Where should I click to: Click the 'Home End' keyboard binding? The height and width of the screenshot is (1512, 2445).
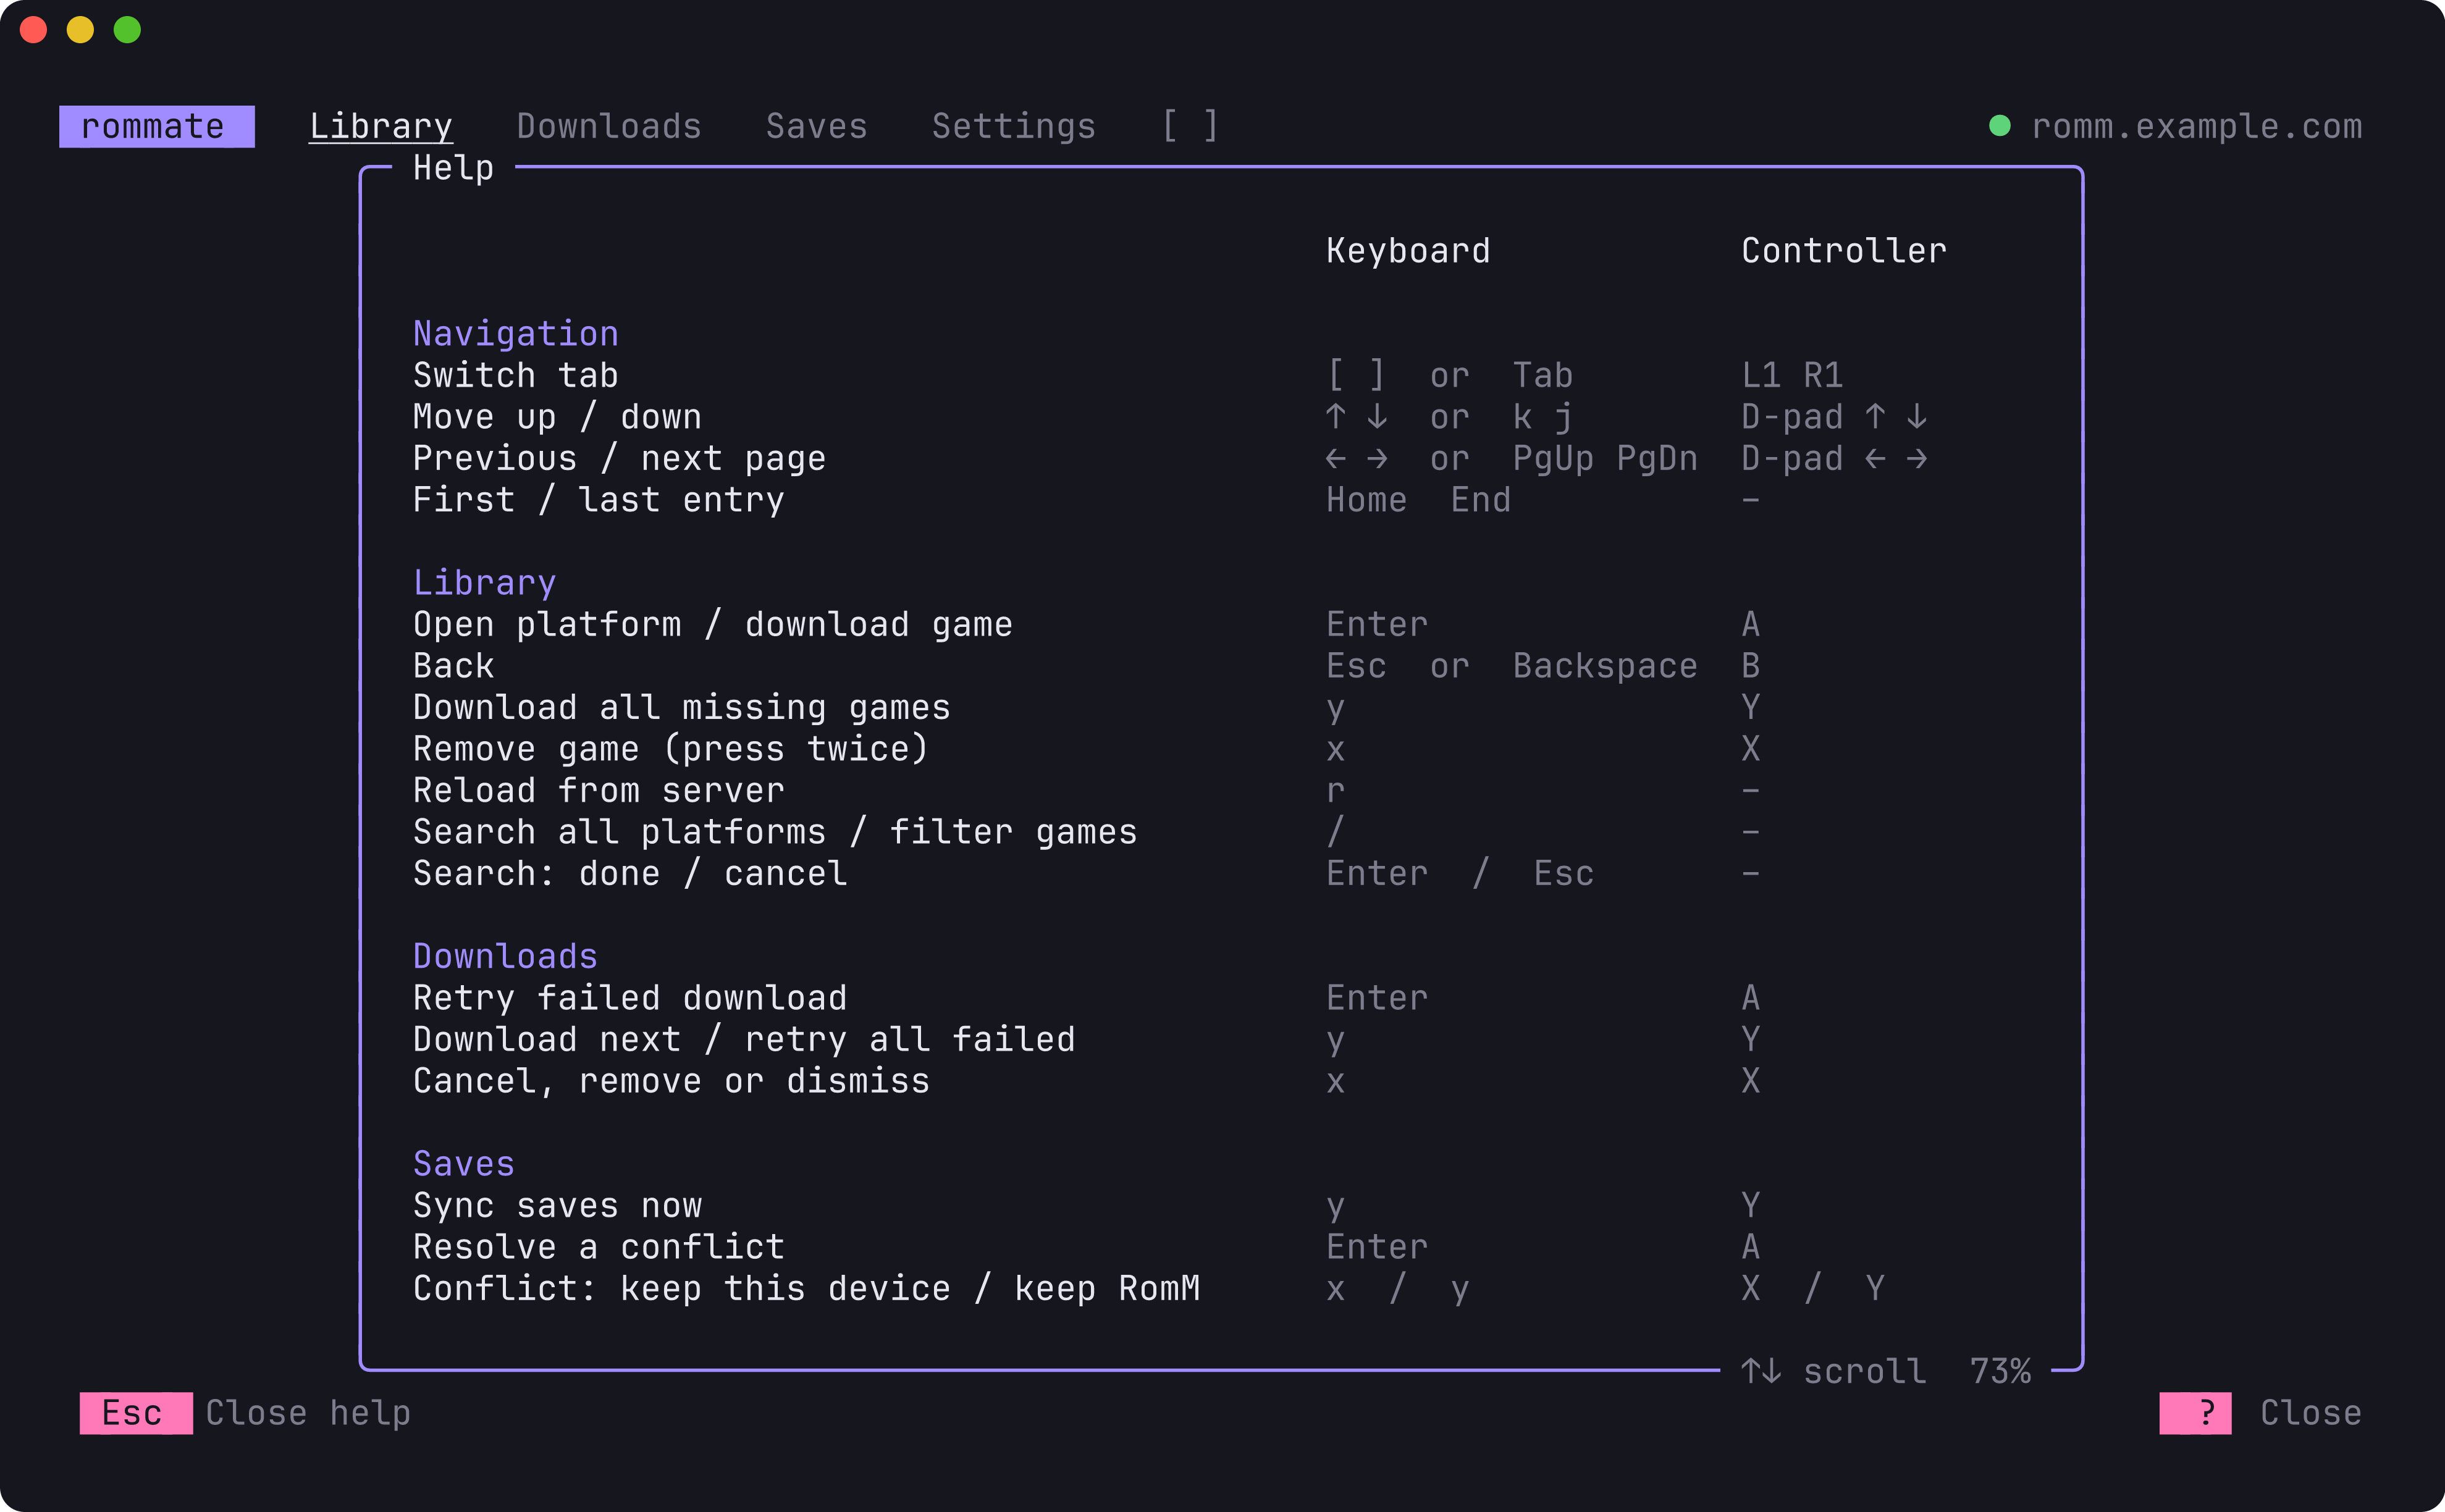1418,500
